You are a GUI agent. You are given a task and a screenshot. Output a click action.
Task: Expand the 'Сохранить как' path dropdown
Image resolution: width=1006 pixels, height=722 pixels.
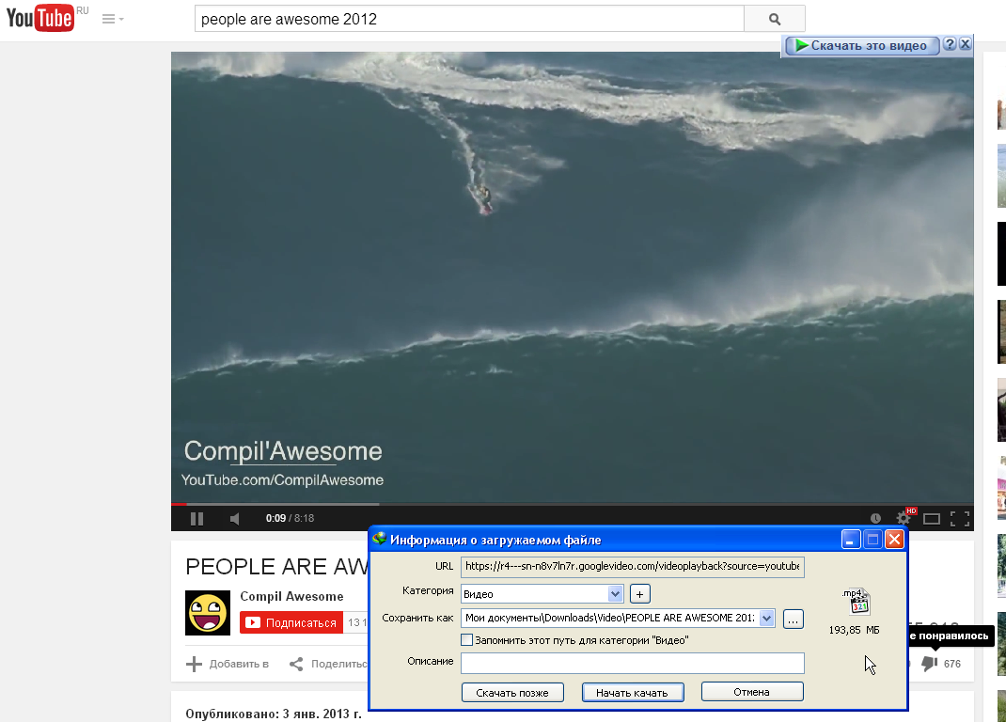click(766, 619)
